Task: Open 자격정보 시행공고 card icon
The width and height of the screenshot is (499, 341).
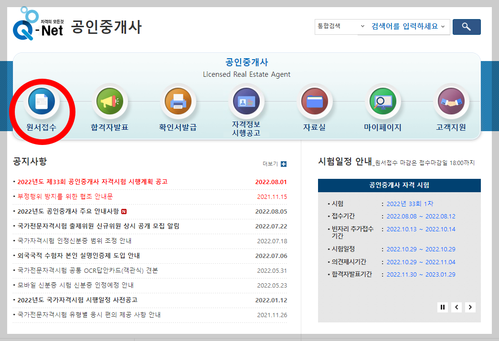Action: [x=246, y=101]
